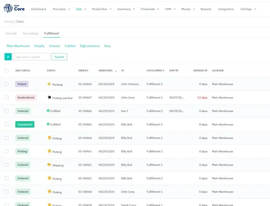Check the box for order SO-00466
Screen dimensions: 270x206
(6, 111)
